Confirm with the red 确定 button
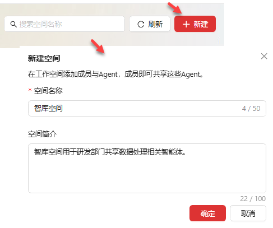This screenshot has height=228, width=273. coord(207,213)
